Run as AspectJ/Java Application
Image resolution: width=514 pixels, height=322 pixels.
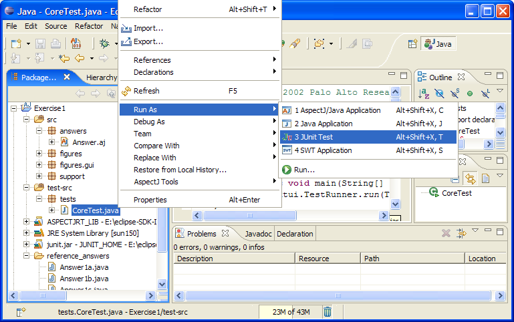point(368,110)
